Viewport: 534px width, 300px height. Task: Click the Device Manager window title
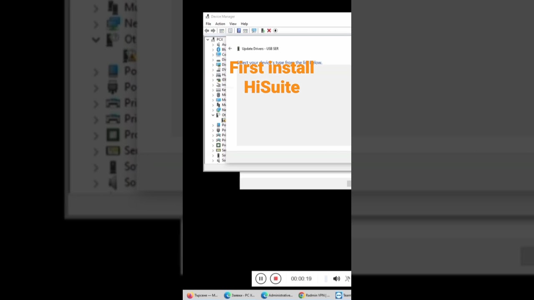point(223,17)
